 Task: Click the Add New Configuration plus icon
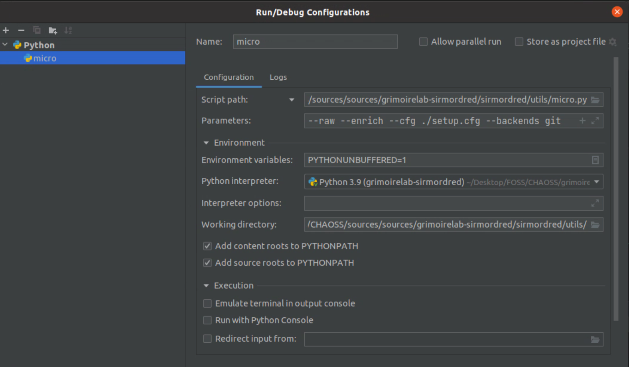coord(6,30)
